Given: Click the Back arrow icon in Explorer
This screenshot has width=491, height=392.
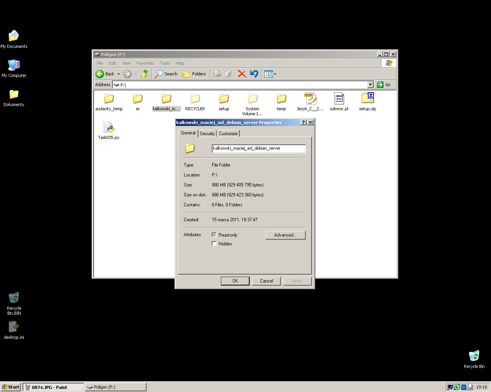Looking at the screenshot, I should [x=100, y=74].
